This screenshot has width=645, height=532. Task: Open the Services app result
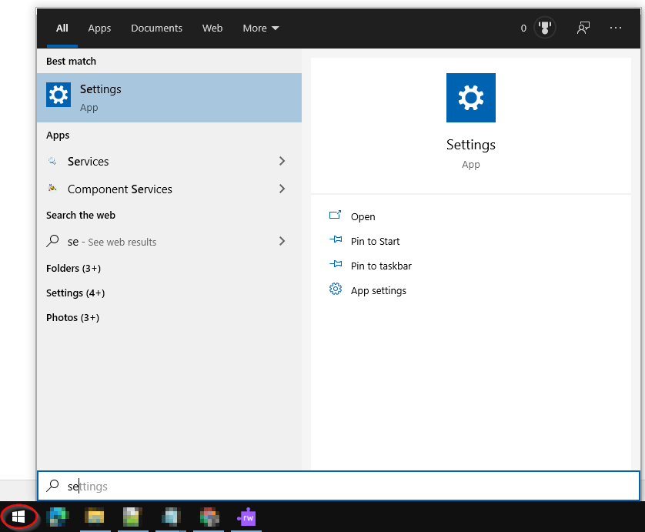pos(169,161)
